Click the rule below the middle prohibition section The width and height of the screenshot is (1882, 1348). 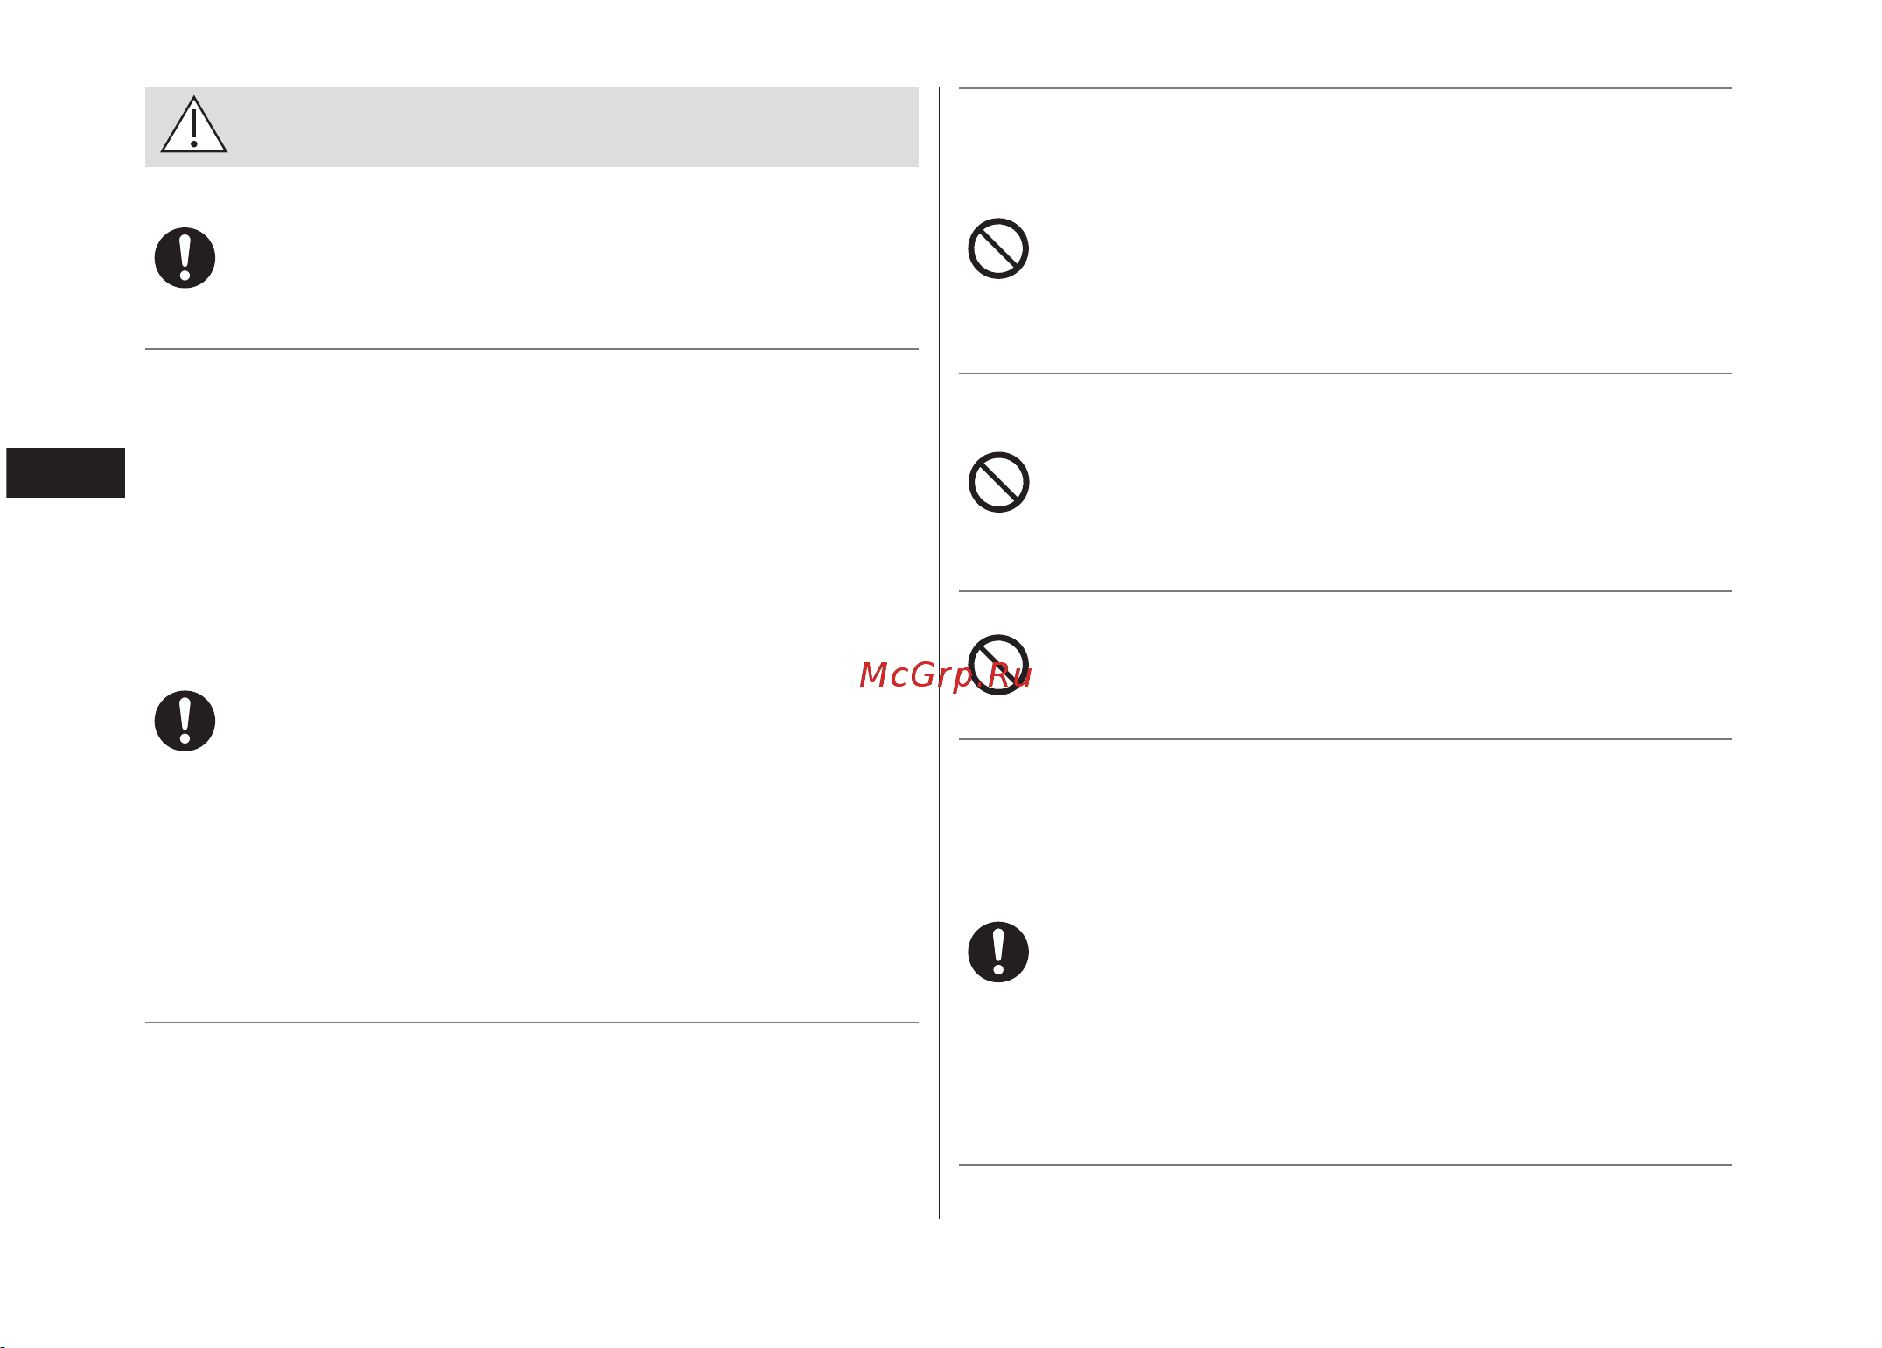1346,591
